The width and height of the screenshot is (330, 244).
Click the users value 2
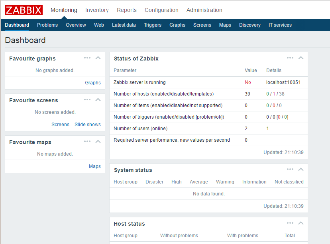click(x=246, y=129)
